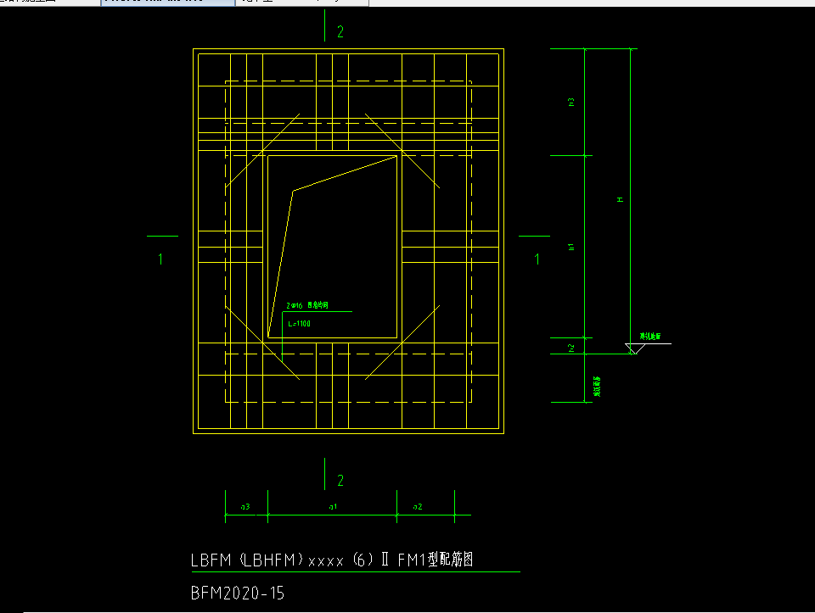Select the 2Φ16 rebar annotation
Screen dimensions: 815x613
click(x=307, y=305)
